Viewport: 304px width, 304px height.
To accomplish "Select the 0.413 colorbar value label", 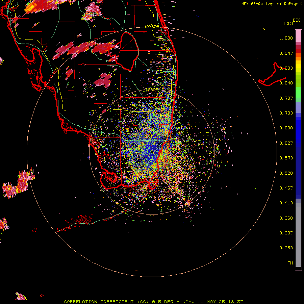I will [x=286, y=203].
